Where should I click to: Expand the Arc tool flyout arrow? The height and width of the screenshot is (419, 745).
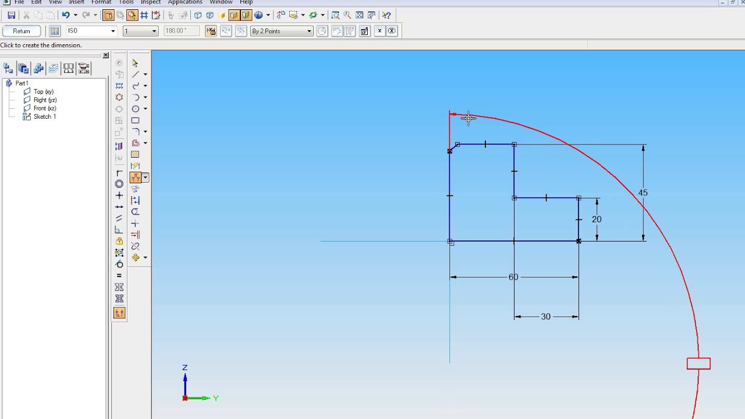[x=145, y=97]
